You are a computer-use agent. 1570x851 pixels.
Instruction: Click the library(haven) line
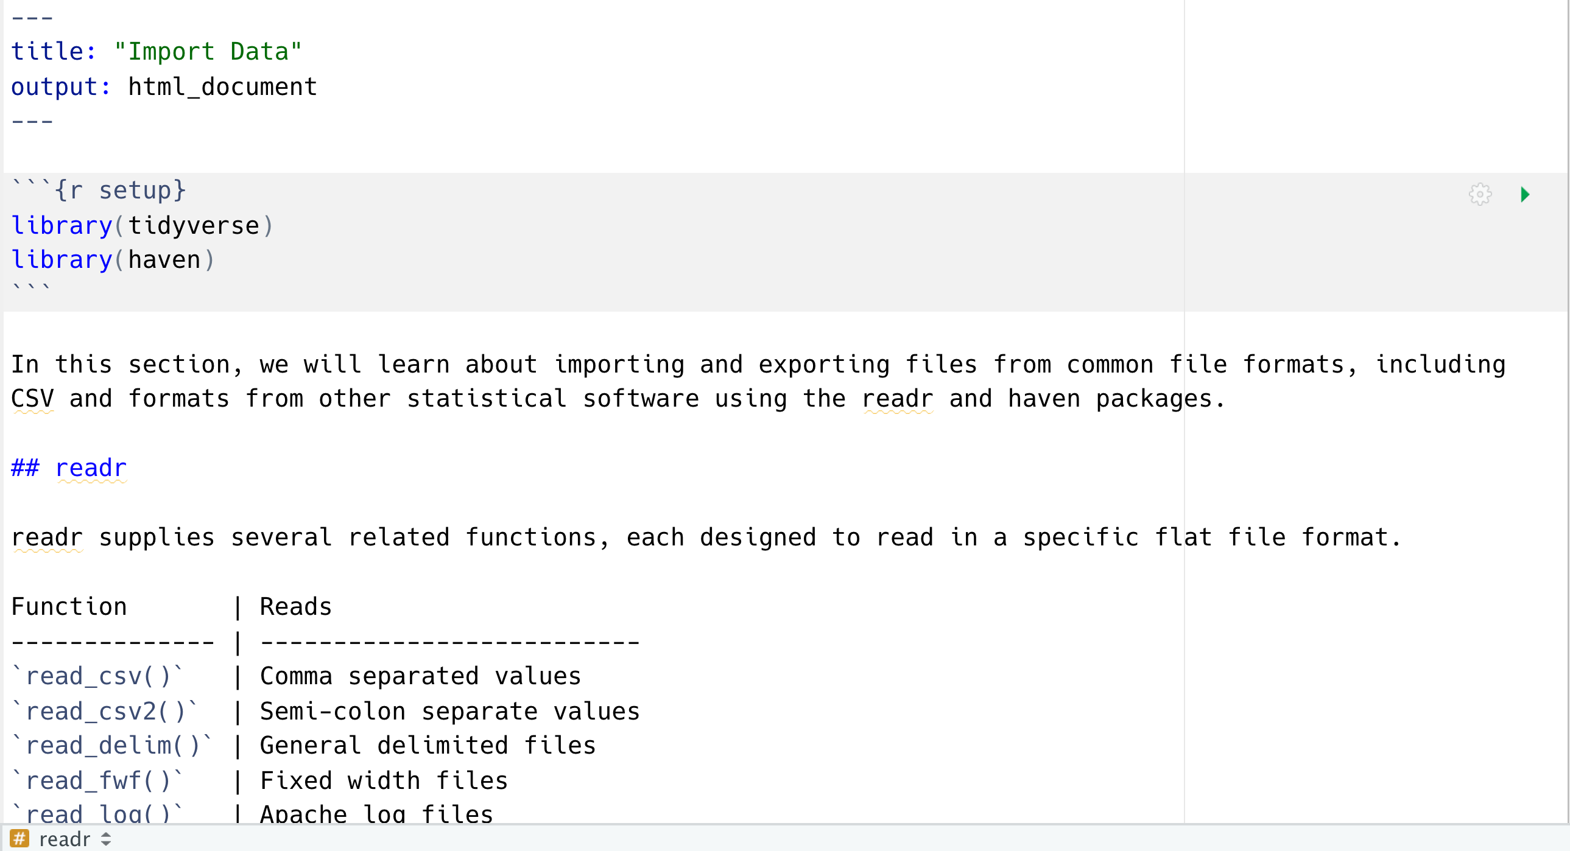tap(113, 259)
